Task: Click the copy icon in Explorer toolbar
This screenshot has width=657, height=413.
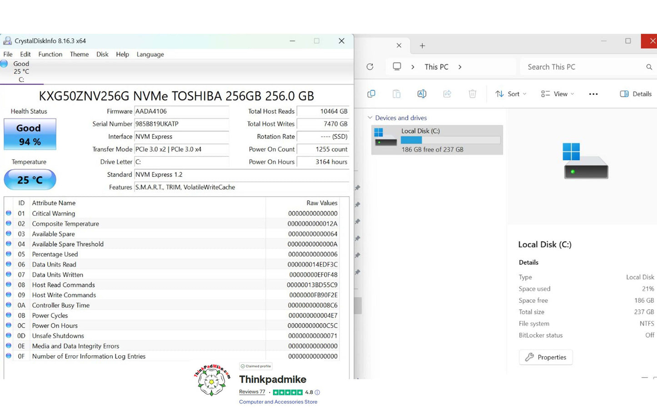Action: point(371,94)
